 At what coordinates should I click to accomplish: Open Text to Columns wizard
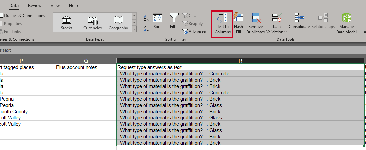[223, 24]
